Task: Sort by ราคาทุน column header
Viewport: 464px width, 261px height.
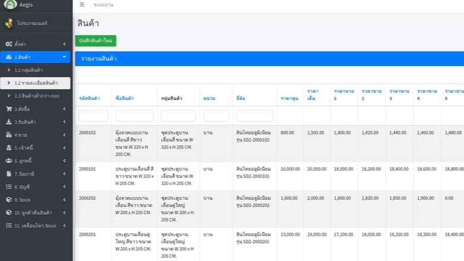Action: click(x=289, y=98)
